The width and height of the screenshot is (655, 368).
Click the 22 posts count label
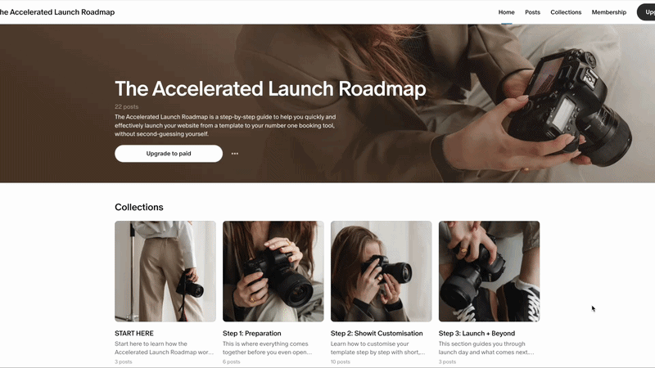pyautogui.click(x=127, y=107)
